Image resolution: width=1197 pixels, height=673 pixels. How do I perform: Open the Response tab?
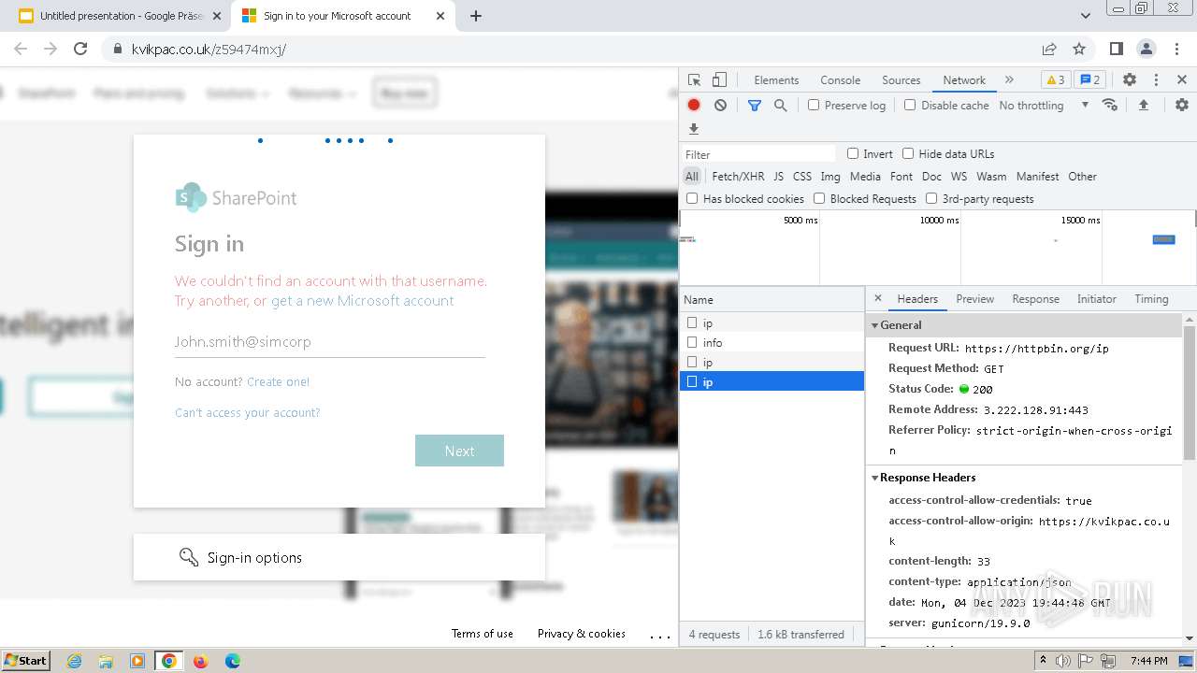pyautogui.click(x=1035, y=299)
